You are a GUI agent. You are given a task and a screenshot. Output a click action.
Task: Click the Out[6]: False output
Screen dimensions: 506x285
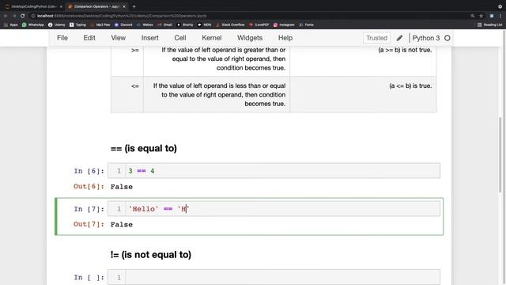point(121,187)
